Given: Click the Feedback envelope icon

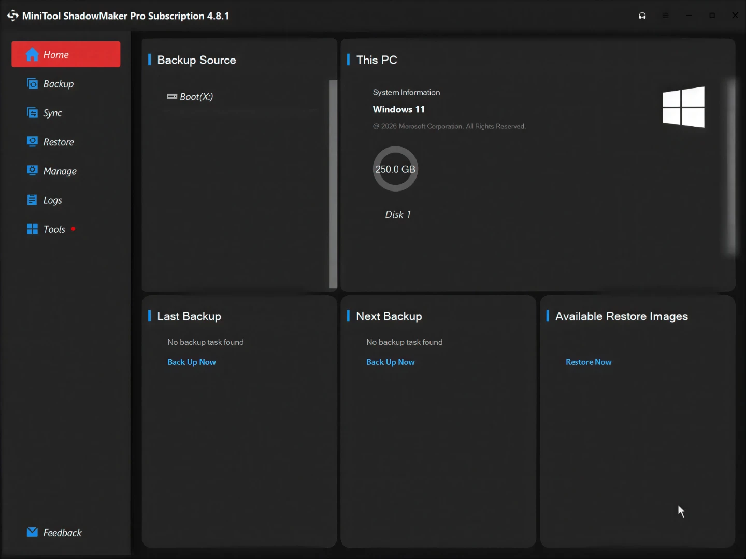Looking at the screenshot, I should pyautogui.click(x=32, y=532).
